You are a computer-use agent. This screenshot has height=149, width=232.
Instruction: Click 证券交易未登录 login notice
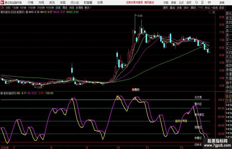coord(134,2)
